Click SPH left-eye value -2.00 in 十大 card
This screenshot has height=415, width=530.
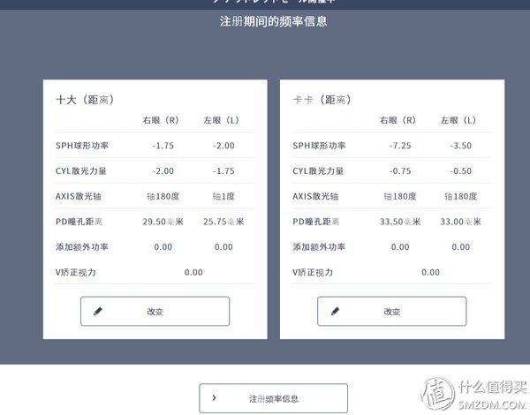[223, 146]
